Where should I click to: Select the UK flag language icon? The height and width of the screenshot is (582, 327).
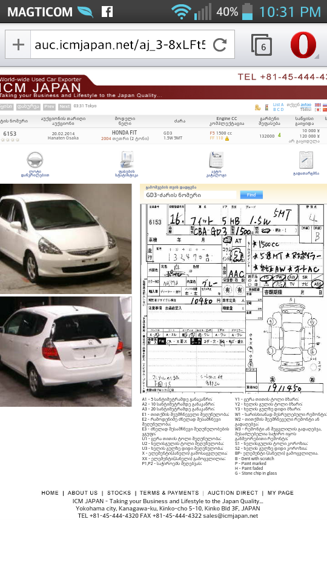(x=318, y=105)
